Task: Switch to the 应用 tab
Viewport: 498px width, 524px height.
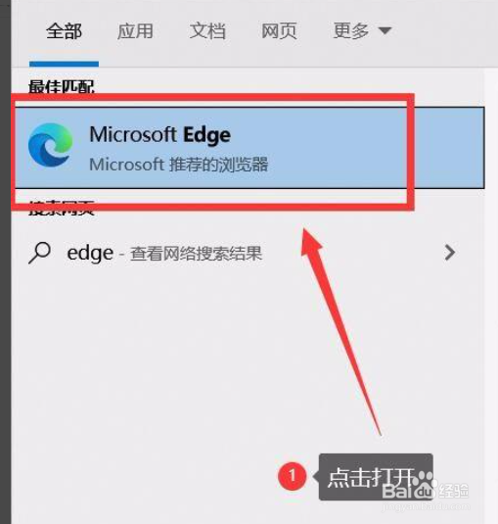Action: [x=135, y=31]
